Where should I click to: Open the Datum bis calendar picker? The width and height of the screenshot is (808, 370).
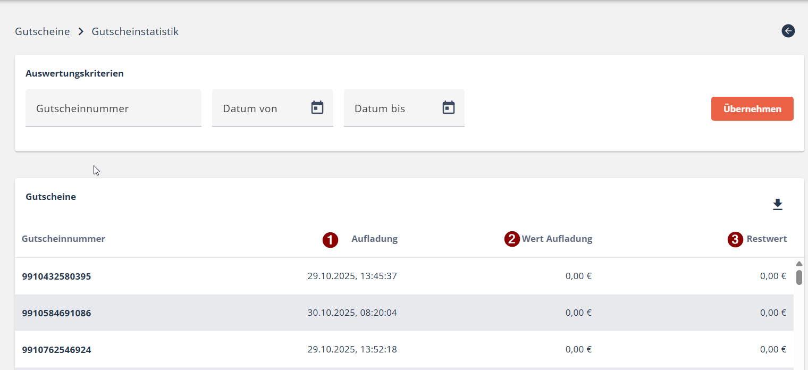coord(449,108)
